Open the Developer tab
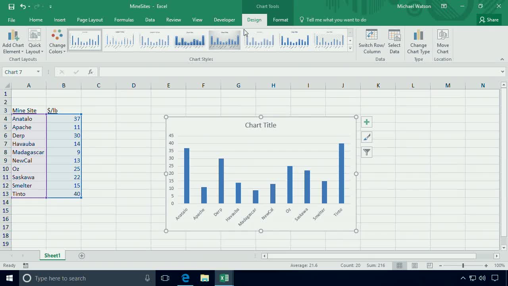The width and height of the screenshot is (508, 286). click(224, 19)
